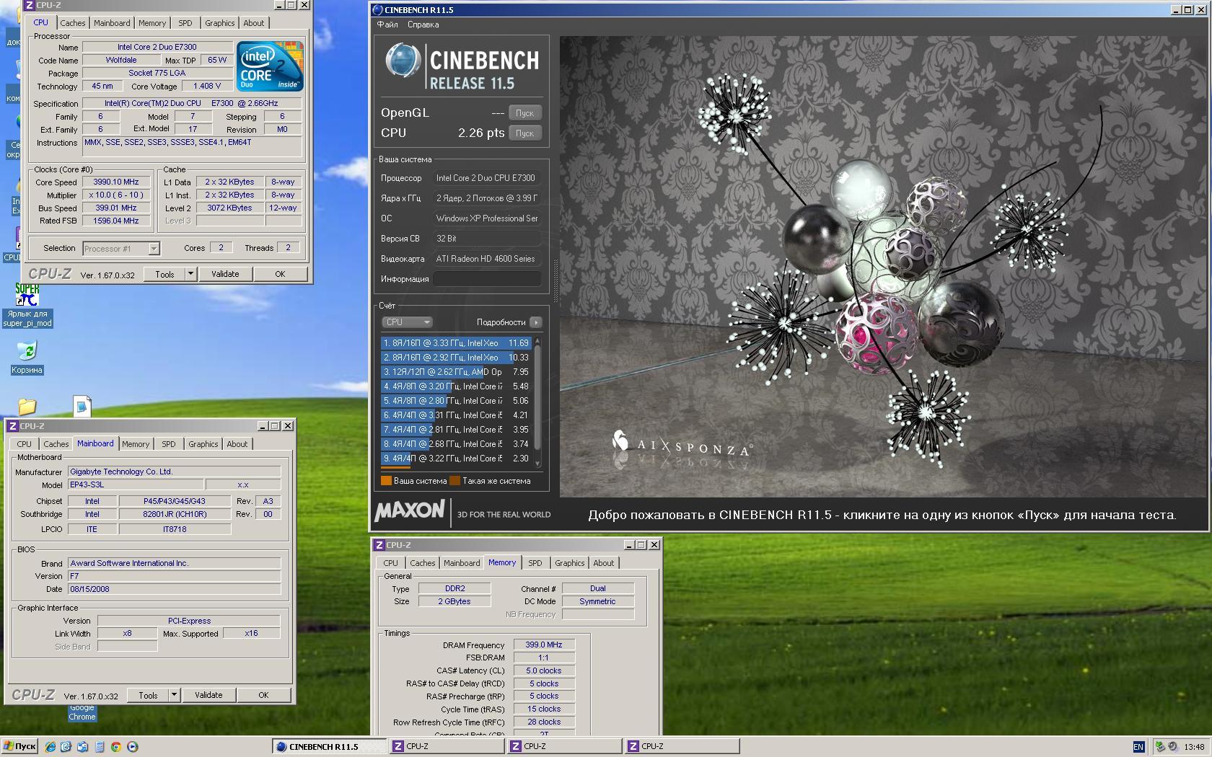Viewport: 1212px width, 757px height.
Task: Click the Intel Core 2 Duo logo
Action: pos(270,66)
